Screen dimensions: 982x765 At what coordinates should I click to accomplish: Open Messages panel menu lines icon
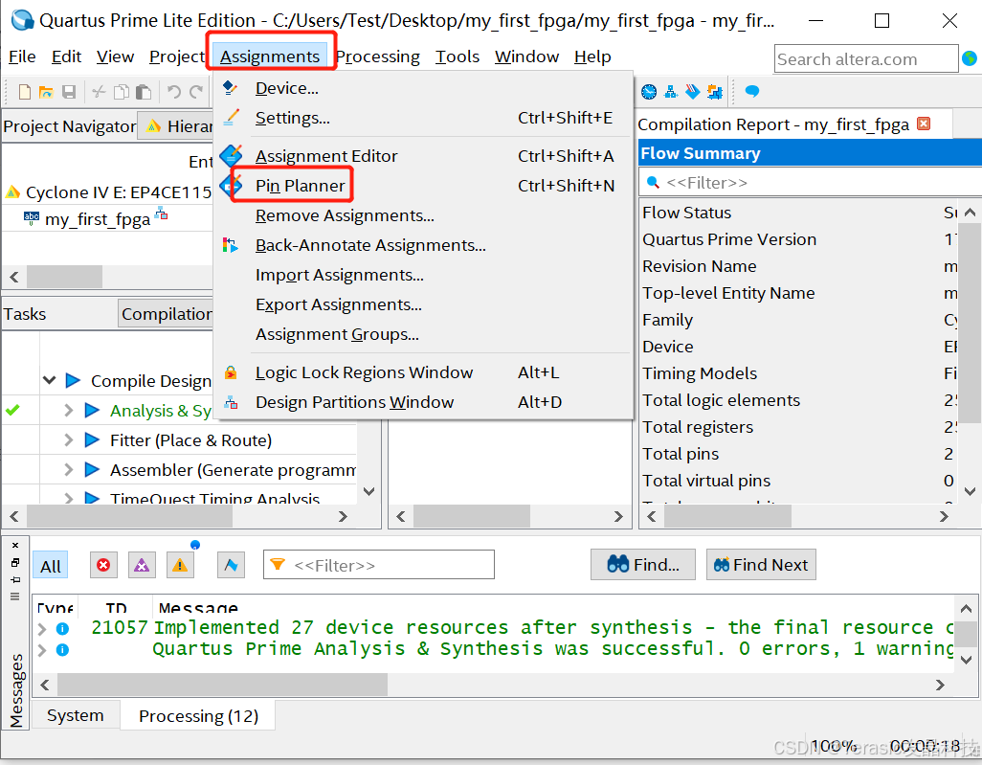pyautogui.click(x=15, y=596)
